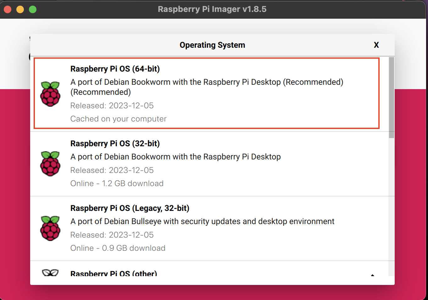Viewport: 428px width, 300px height.
Task: Click the Online 1.2 GB download text
Action: tap(117, 183)
